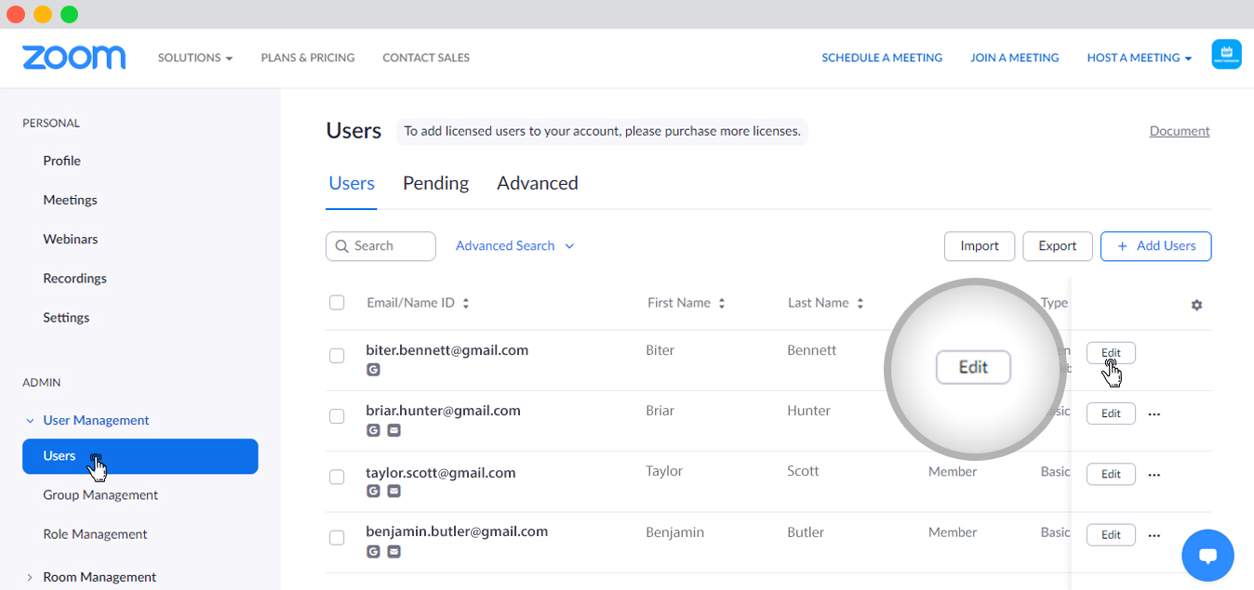Open Recordings in the sidebar
The height and width of the screenshot is (590, 1254).
point(74,278)
